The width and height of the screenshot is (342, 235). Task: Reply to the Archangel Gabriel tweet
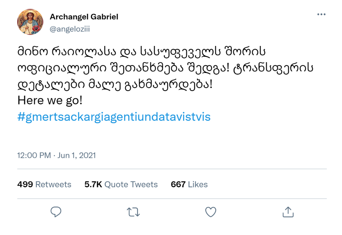[x=56, y=212]
